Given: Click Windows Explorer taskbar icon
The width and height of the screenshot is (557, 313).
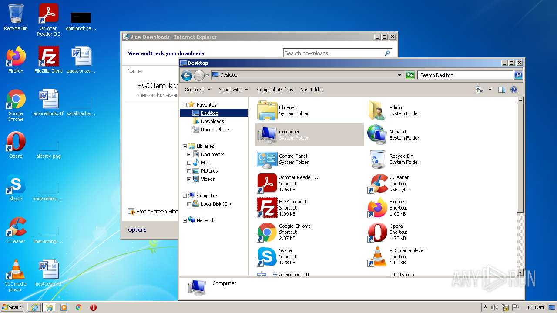Looking at the screenshot, I should 49,307.
